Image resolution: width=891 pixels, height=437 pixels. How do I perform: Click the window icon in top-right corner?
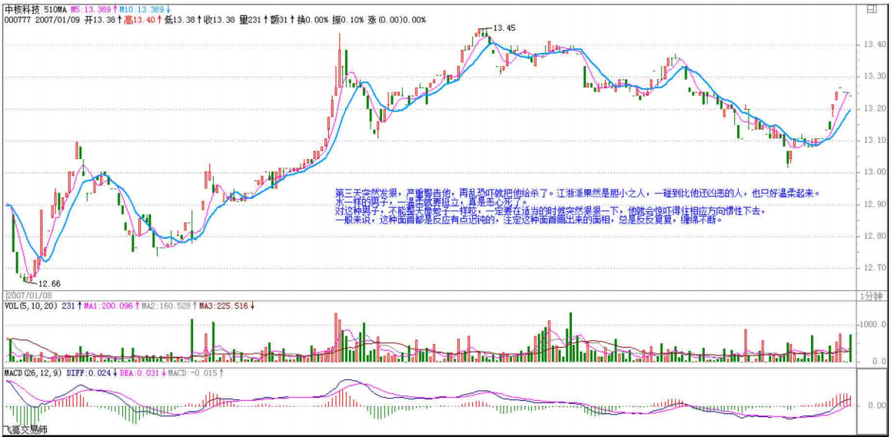pyautogui.click(x=870, y=9)
